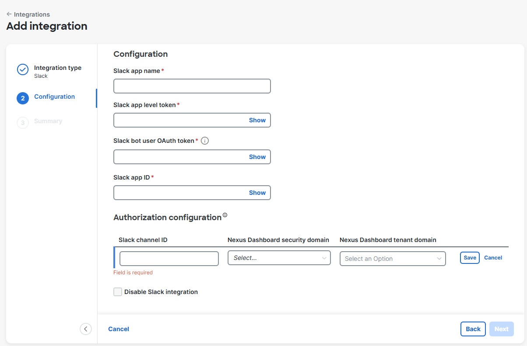Click the Back button
Screen dimensions: 527x346
click(473, 329)
